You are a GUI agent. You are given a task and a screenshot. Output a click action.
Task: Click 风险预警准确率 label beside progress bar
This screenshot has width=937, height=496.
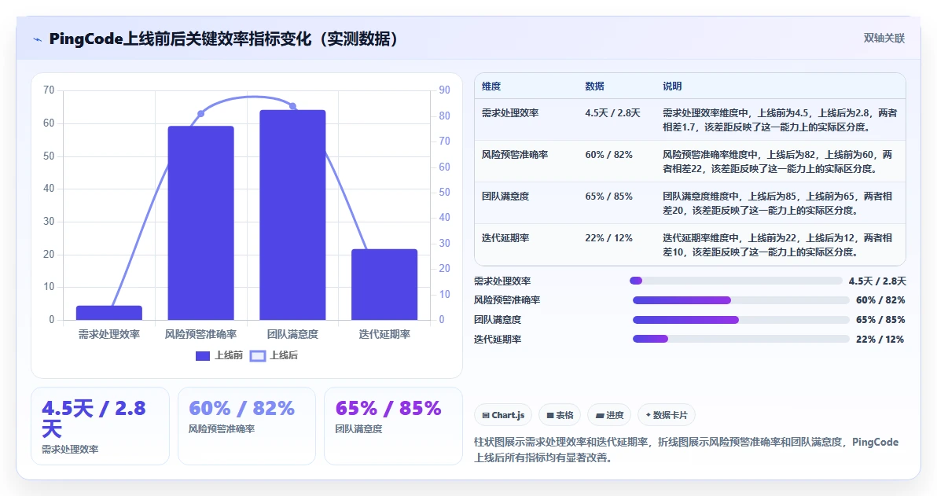tap(507, 300)
